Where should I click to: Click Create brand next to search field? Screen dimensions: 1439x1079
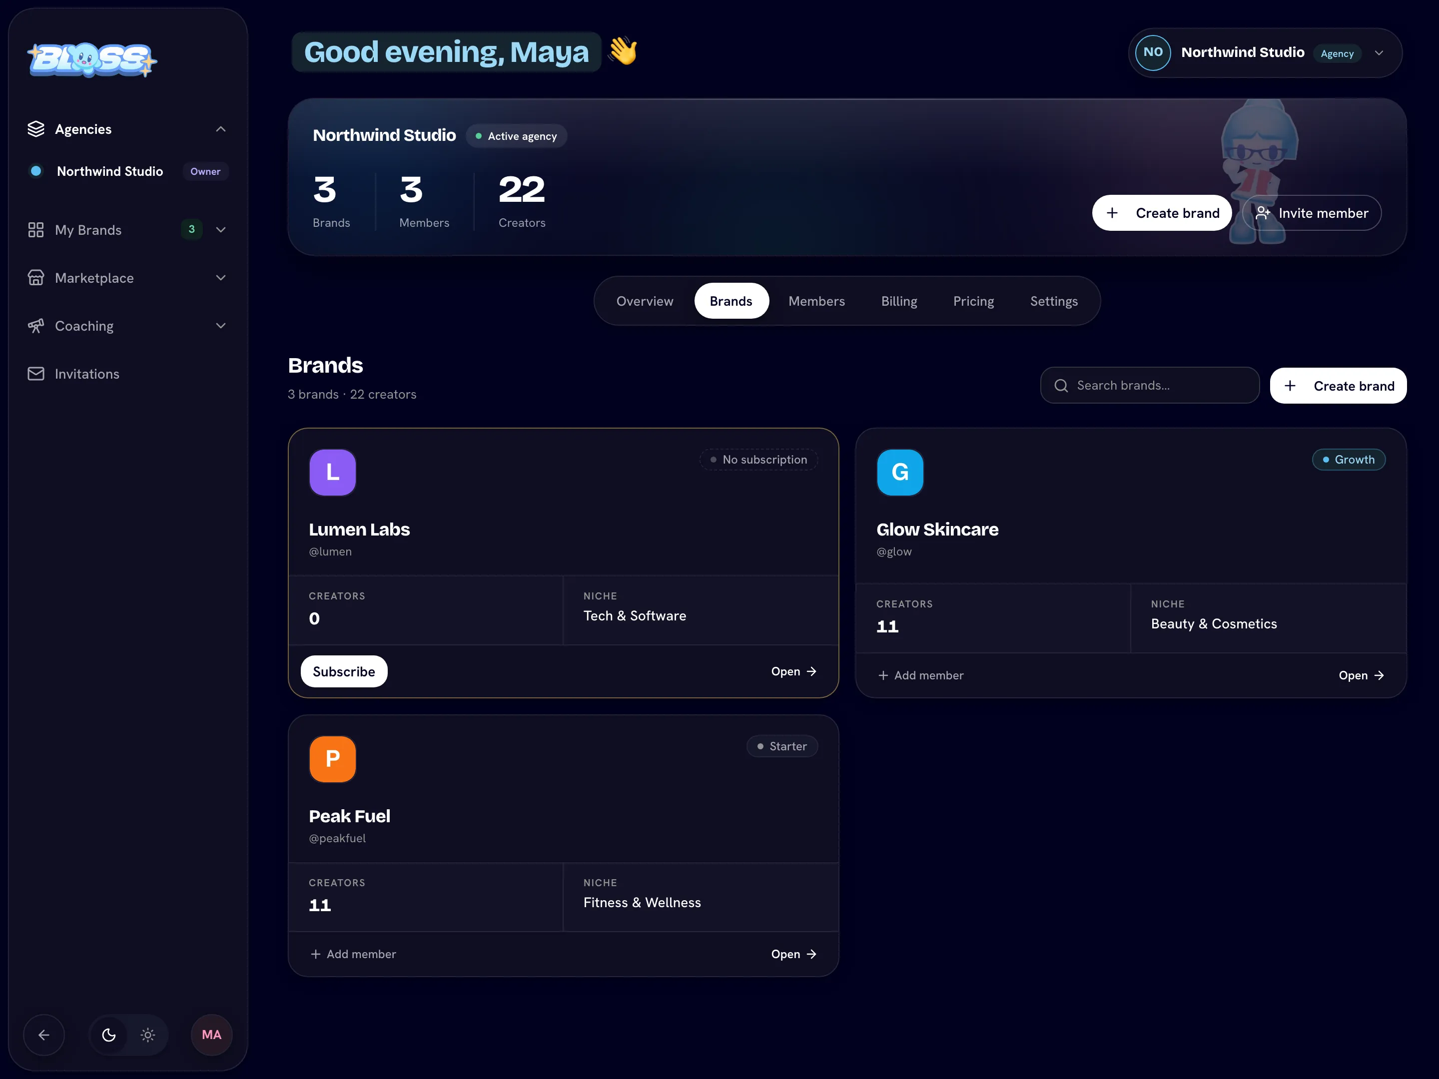(x=1338, y=386)
